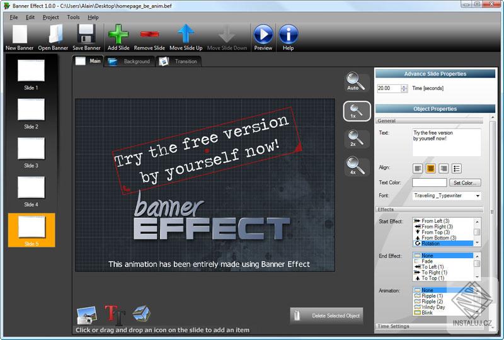The image size is (504, 340).
Task: Open the Help menu
Action: 93,18
